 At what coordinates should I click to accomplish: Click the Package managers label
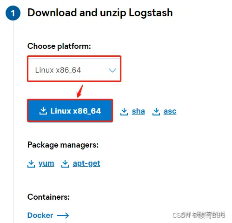[x=63, y=145]
